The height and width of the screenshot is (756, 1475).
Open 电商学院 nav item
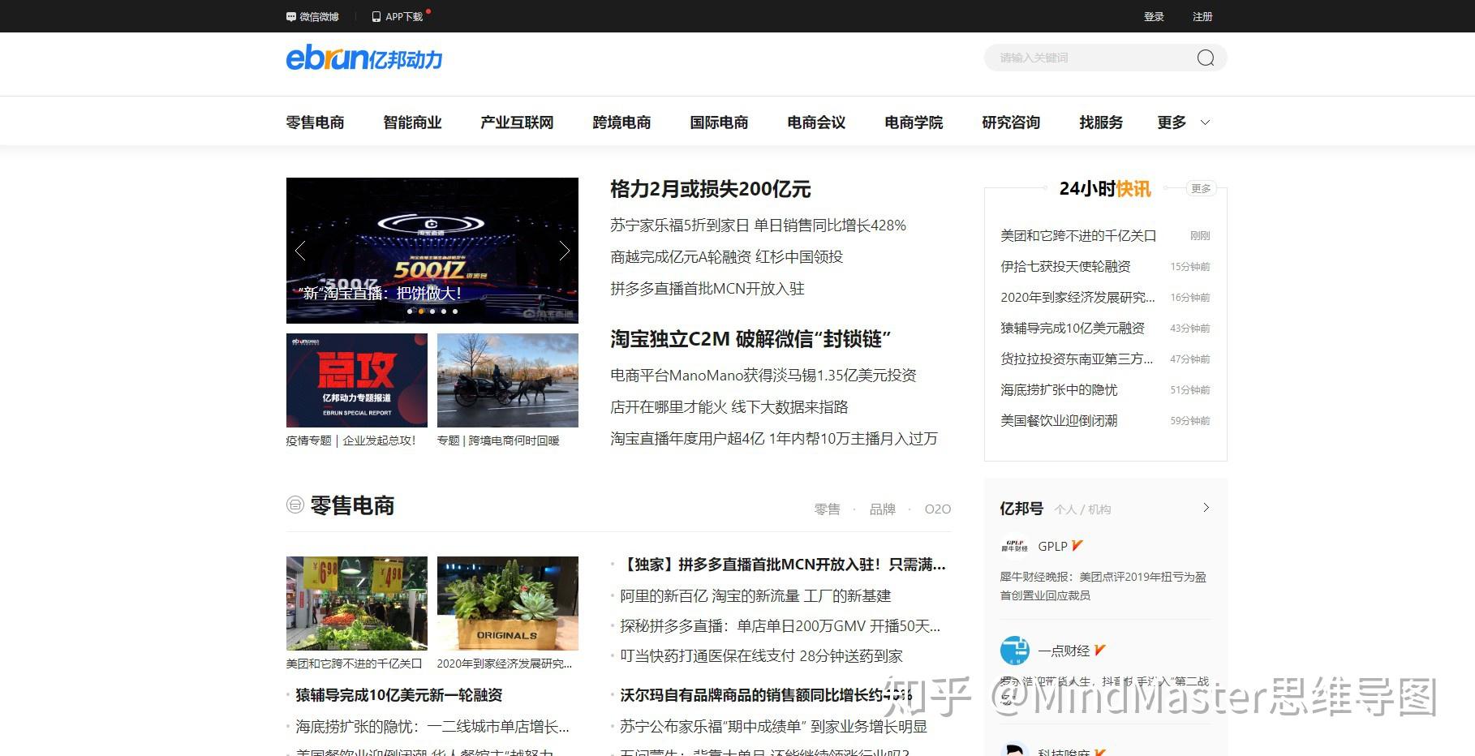[914, 122]
